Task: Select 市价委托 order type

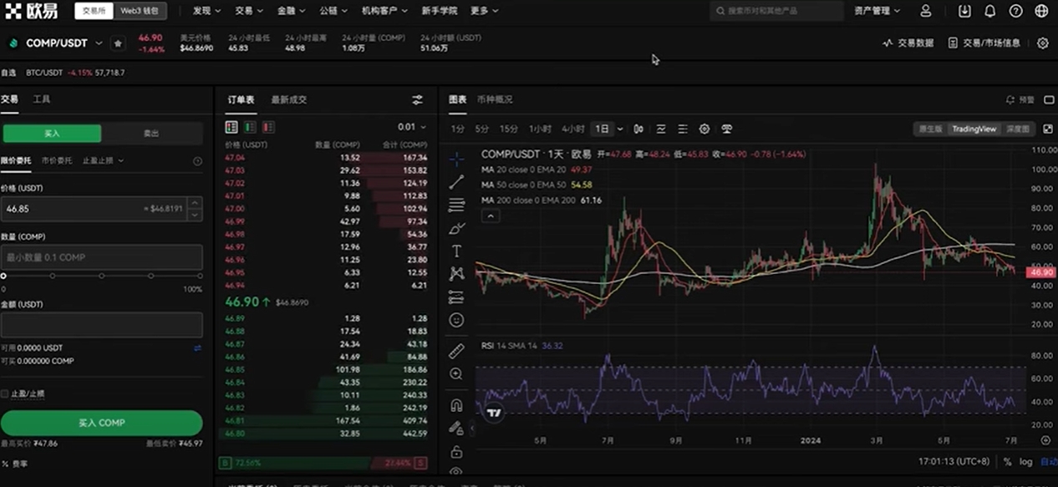Action: tap(56, 160)
